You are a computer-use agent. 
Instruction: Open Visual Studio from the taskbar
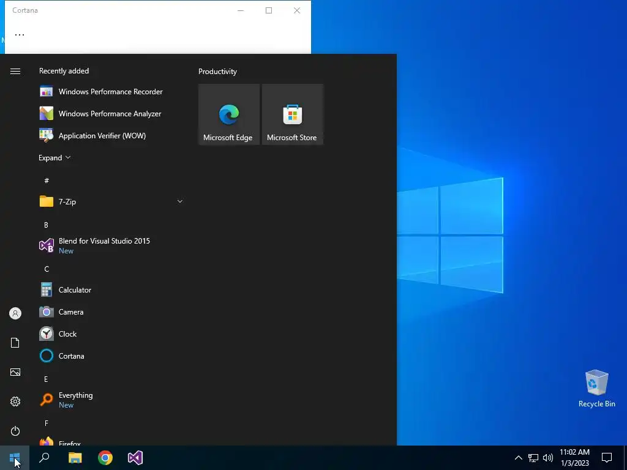pos(135,458)
